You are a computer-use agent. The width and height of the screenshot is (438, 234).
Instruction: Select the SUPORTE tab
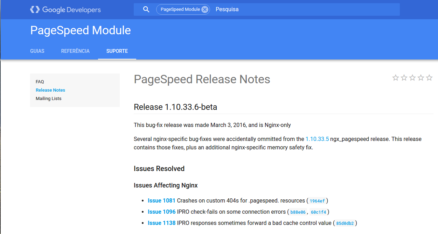pos(117,51)
